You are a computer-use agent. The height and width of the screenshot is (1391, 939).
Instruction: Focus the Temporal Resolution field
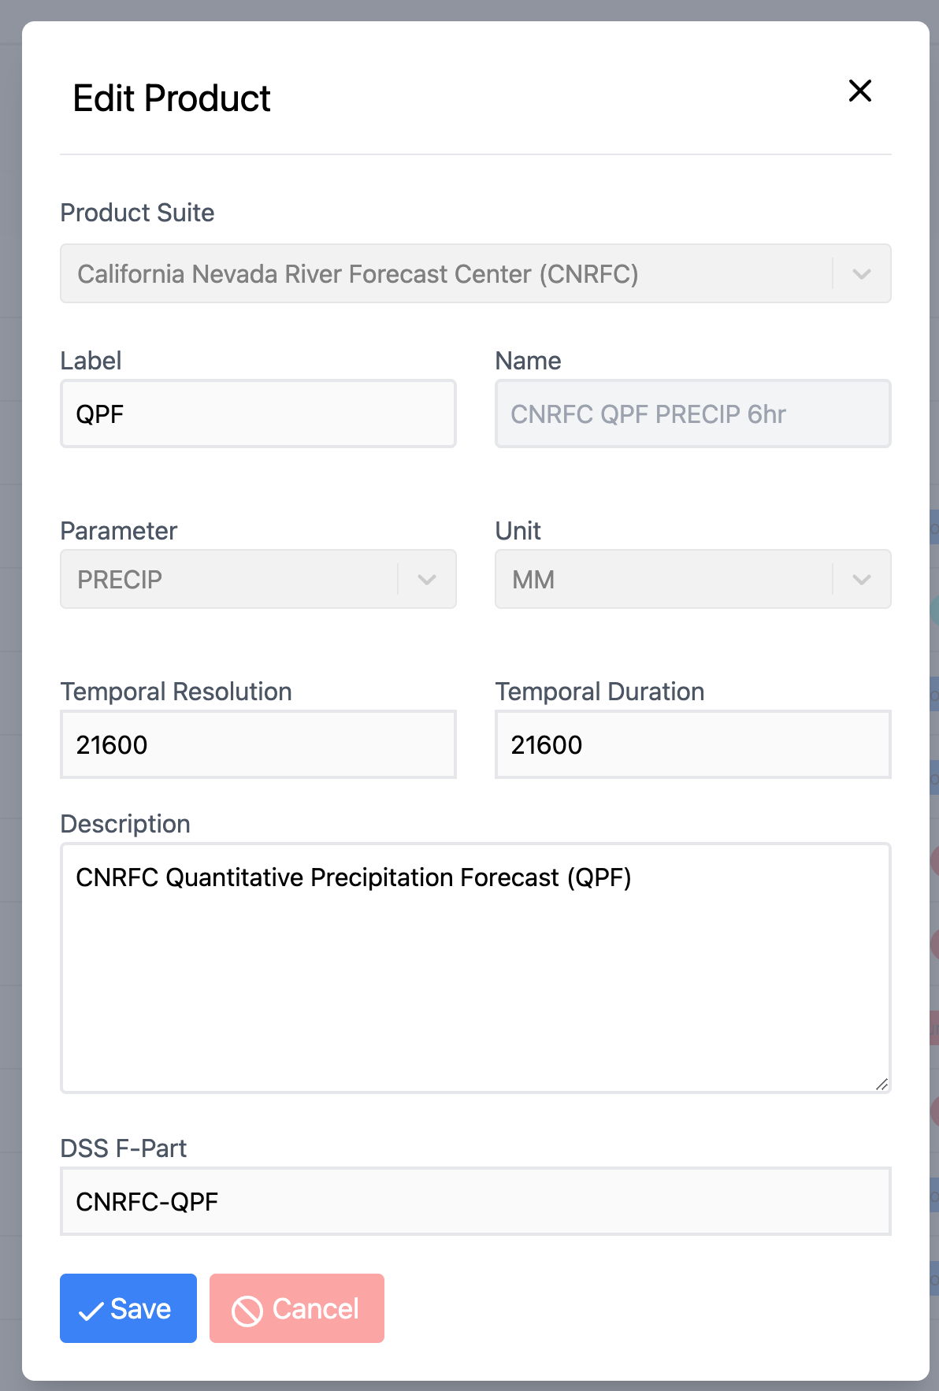258,744
